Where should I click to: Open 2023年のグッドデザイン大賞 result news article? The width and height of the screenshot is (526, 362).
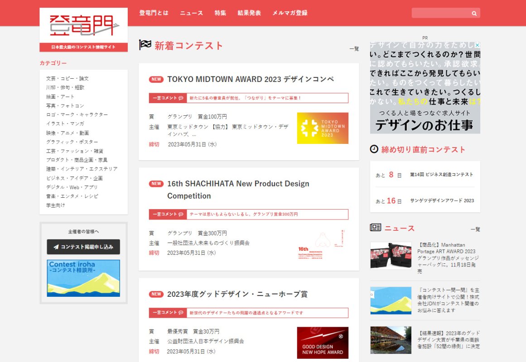(x=449, y=339)
